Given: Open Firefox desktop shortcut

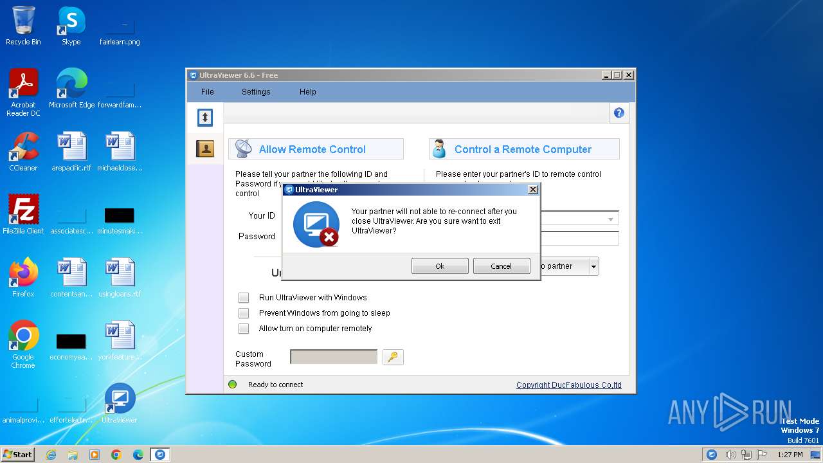Looking at the screenshot, I should coord(23,278).
